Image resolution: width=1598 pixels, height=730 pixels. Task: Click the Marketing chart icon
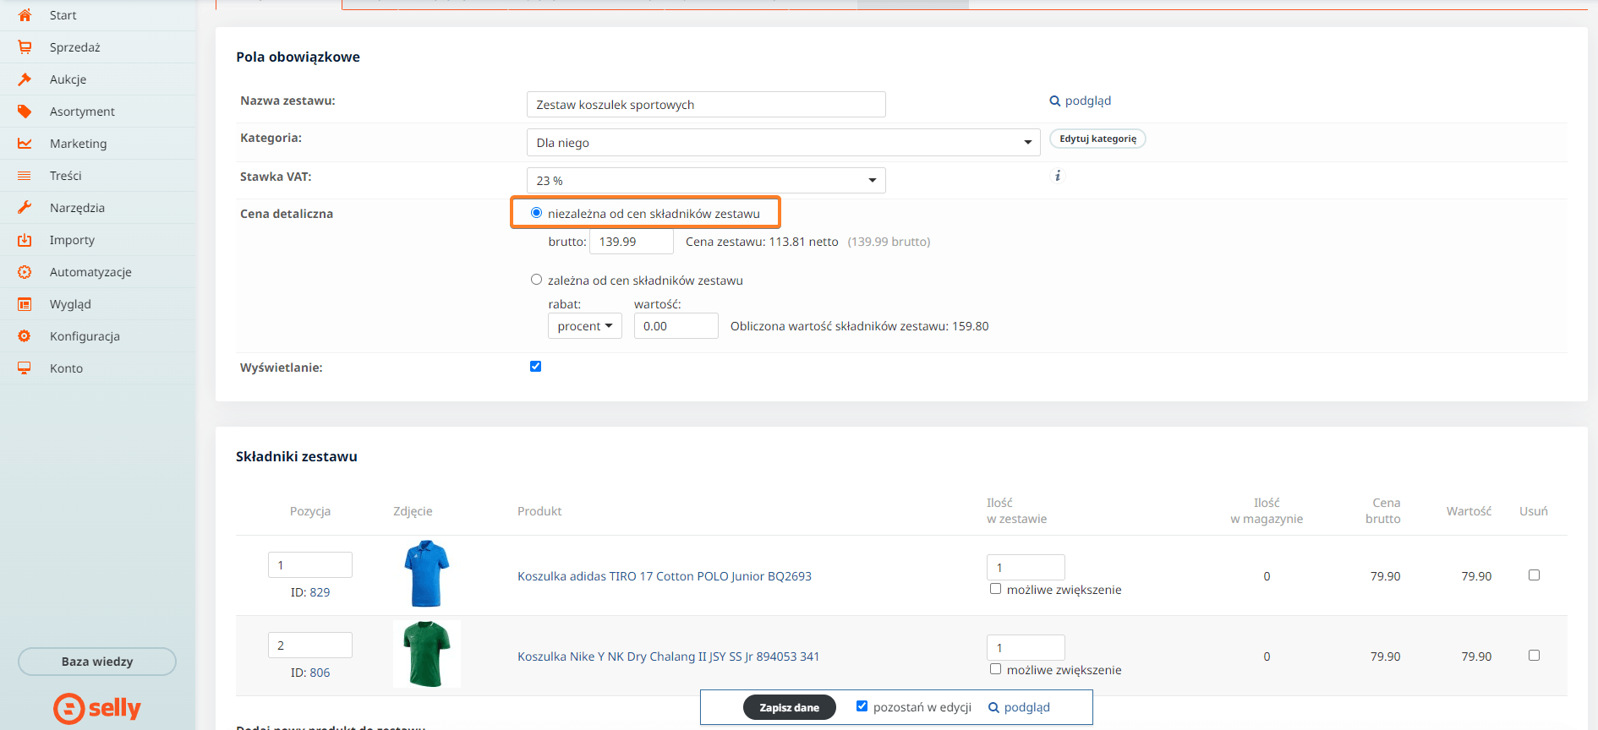point(25,144)
